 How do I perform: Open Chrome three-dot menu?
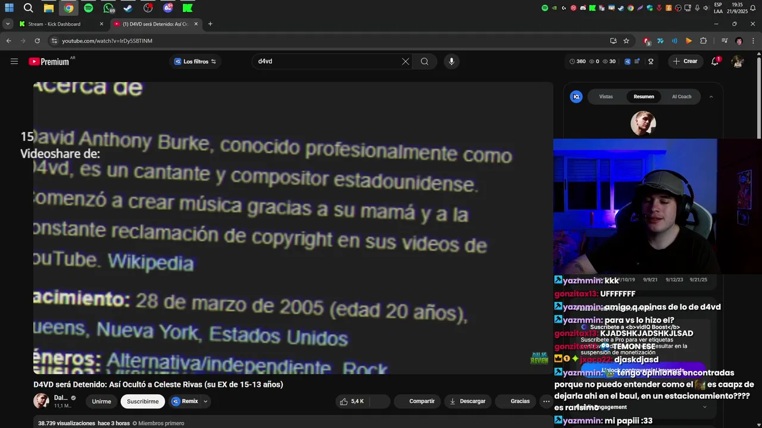[753, 41]
